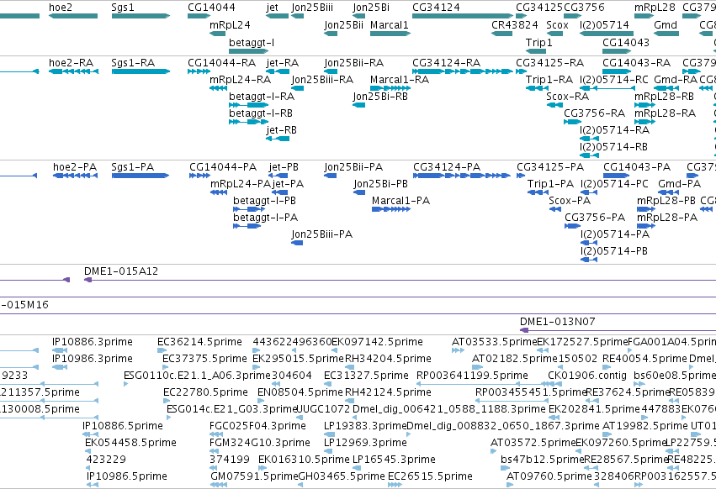Click the Scox gene label

[557, 24]
